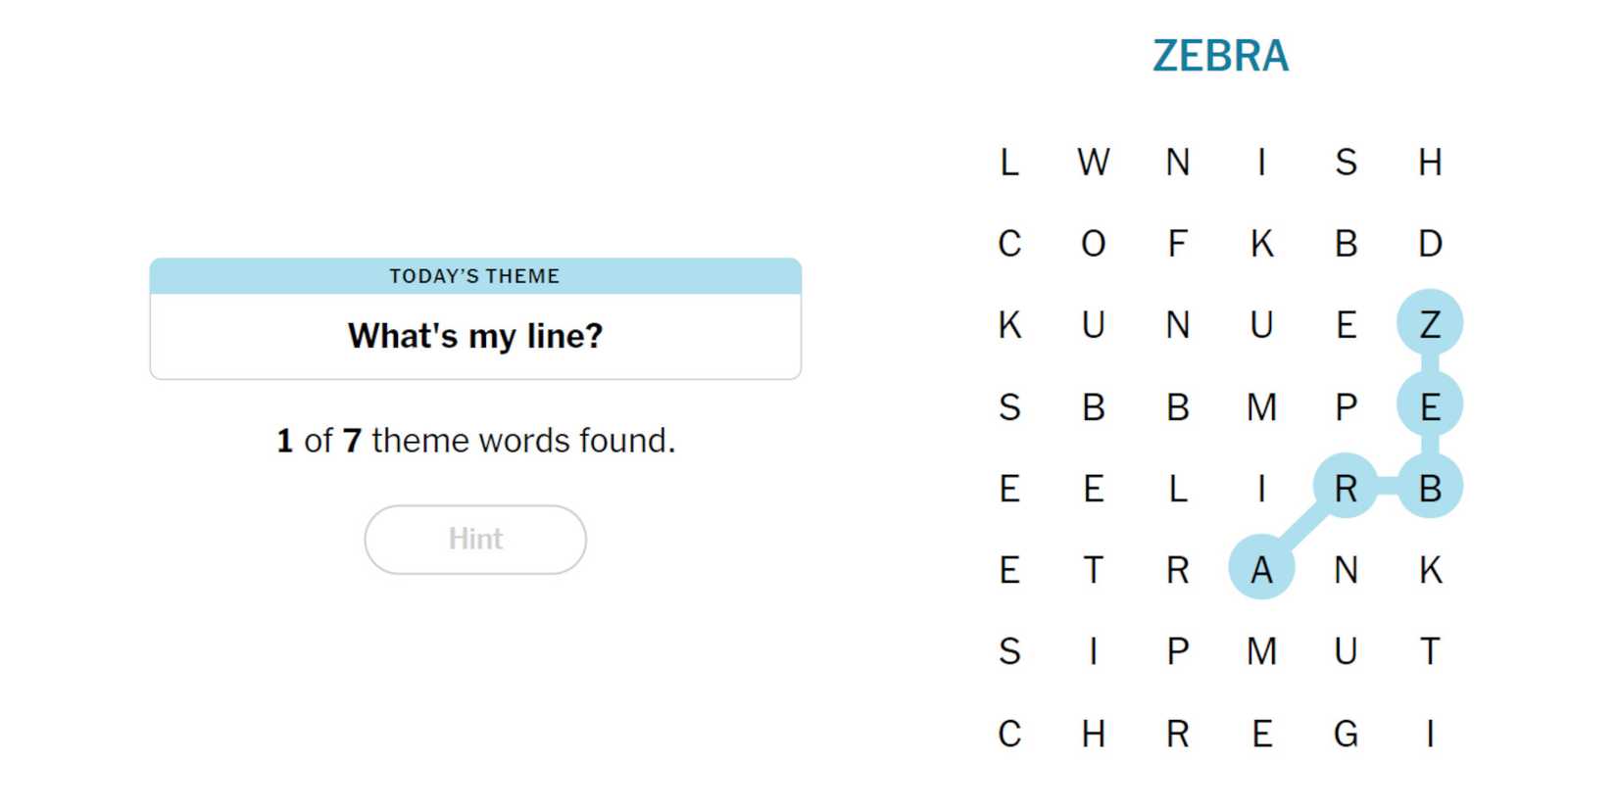Click the highlighted E below Z

point(1430,405)
